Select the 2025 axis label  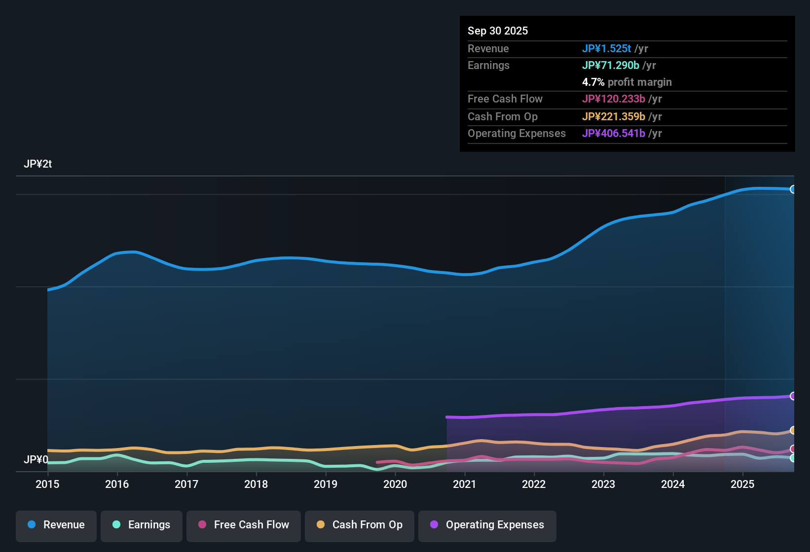click(x=743, y=484)
